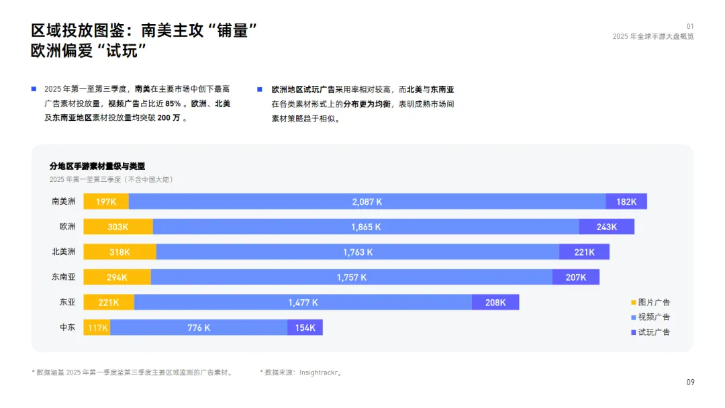Click the 东亚 row label
This screenshot has width=725, height=408.
pyautogui.click(x=68, y=302)
